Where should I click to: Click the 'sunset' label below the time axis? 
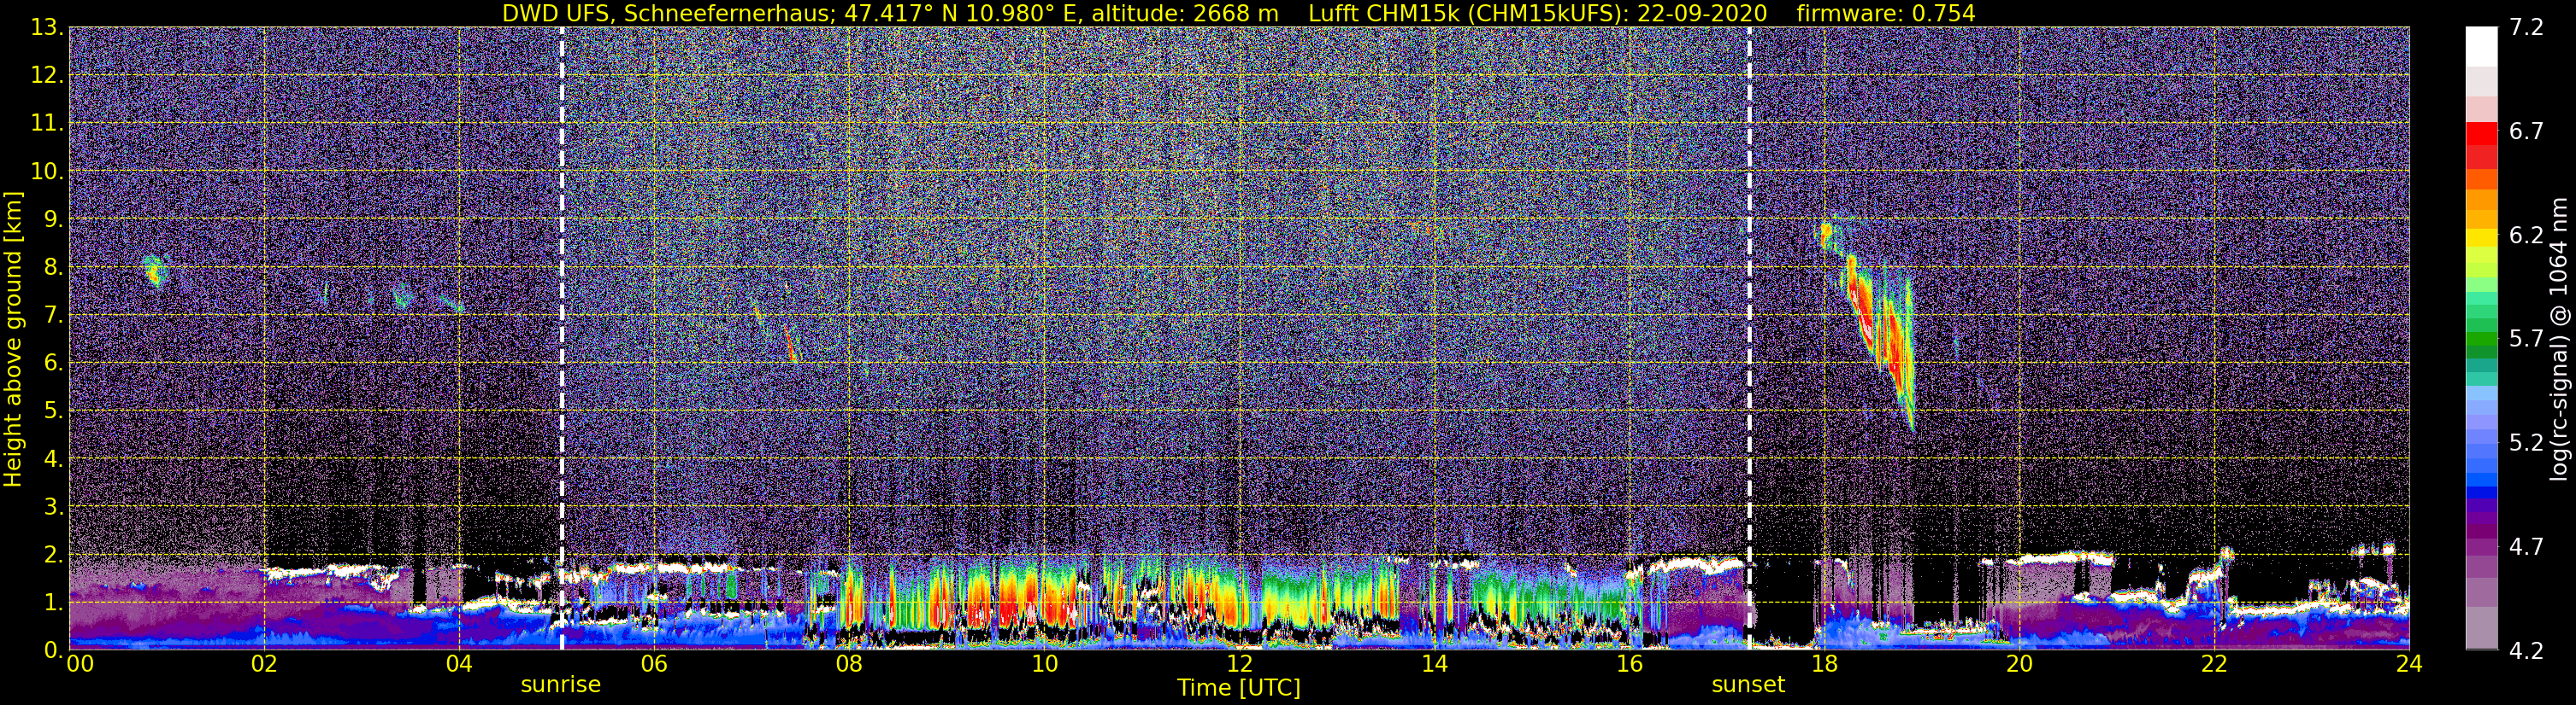(1748, 685)
